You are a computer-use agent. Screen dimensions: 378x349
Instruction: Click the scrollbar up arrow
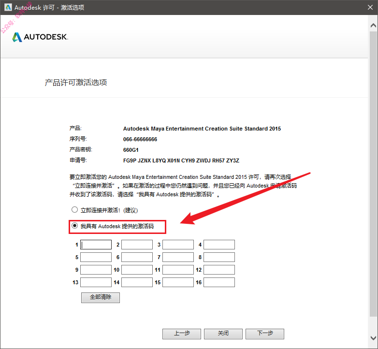coord(373,25)
